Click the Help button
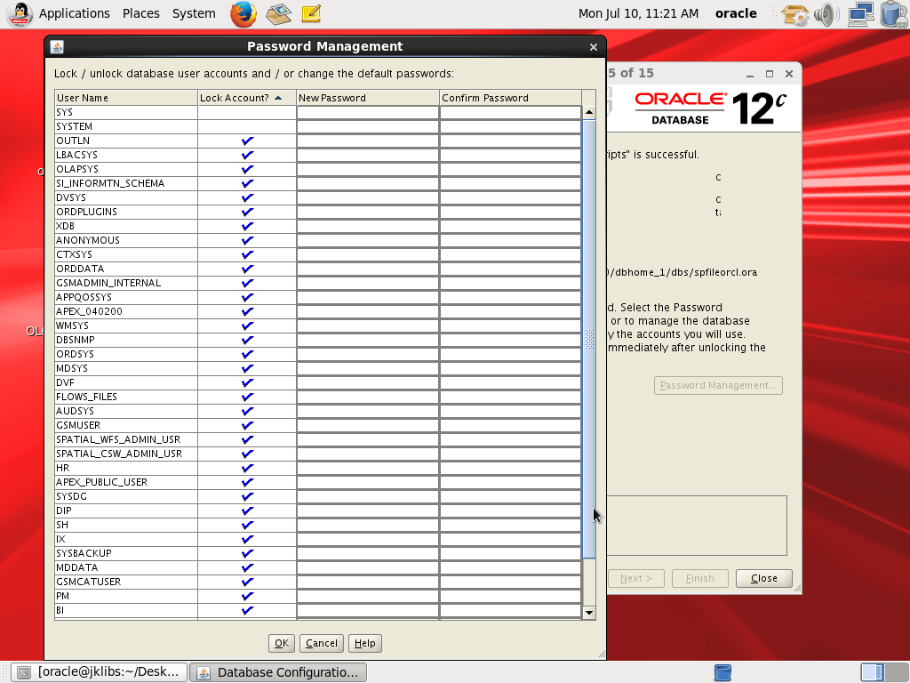The height and width of the screenshot is (683, 910). pos(364,643)
